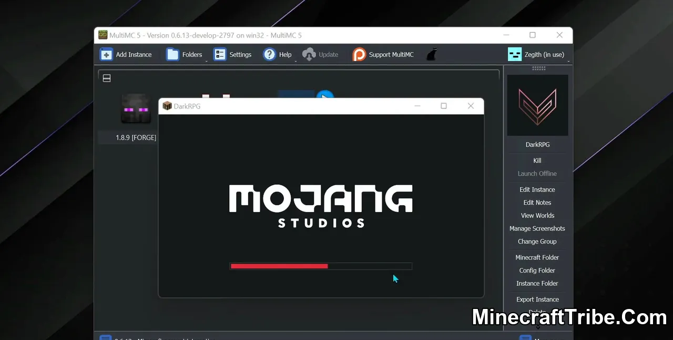Open MultiMC Settings
The height and width of the screenshot is (340, 673).
pos(232,54)
